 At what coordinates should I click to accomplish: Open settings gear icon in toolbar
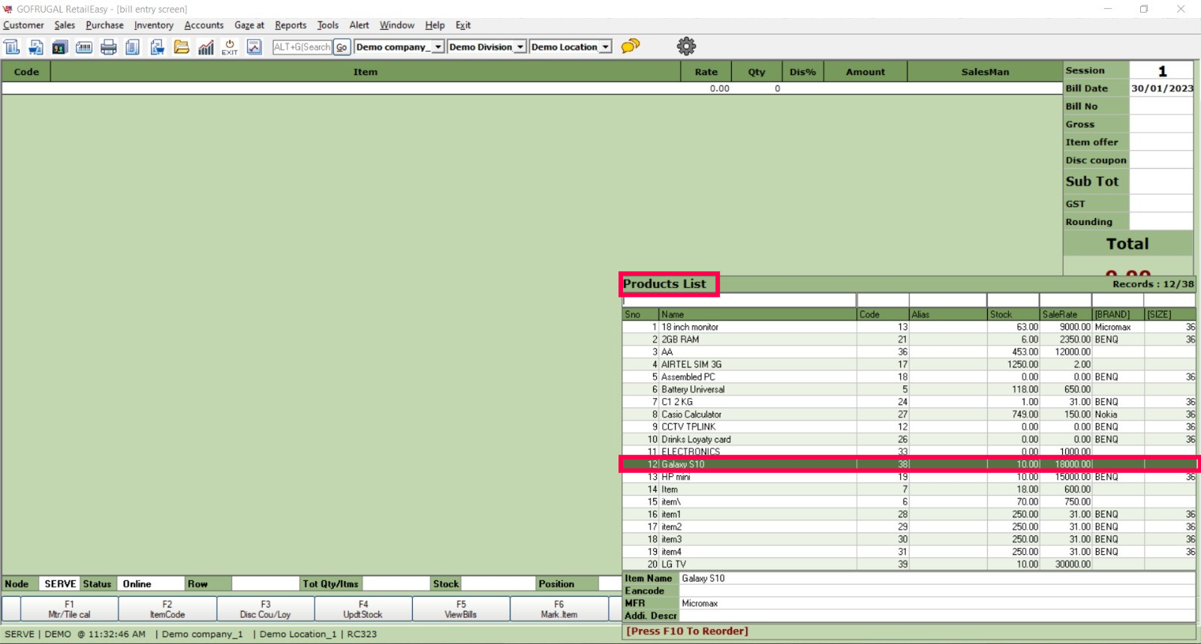[686, 46]
